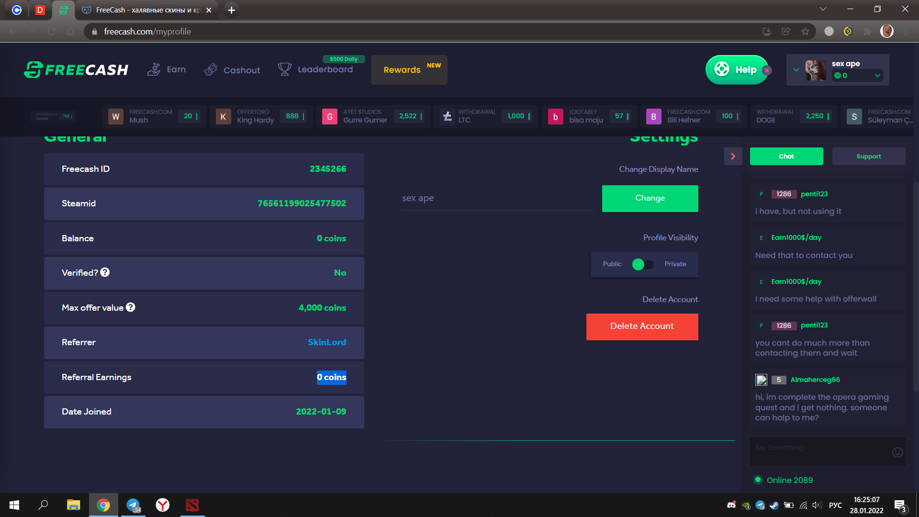This screenshot has width=919, height=517.
Task: Click the Online 2089 status text
Action: 790,480
